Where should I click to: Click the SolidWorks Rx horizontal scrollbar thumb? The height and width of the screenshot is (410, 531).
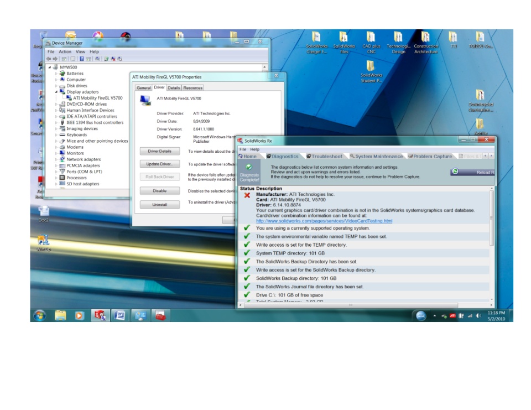351,305
